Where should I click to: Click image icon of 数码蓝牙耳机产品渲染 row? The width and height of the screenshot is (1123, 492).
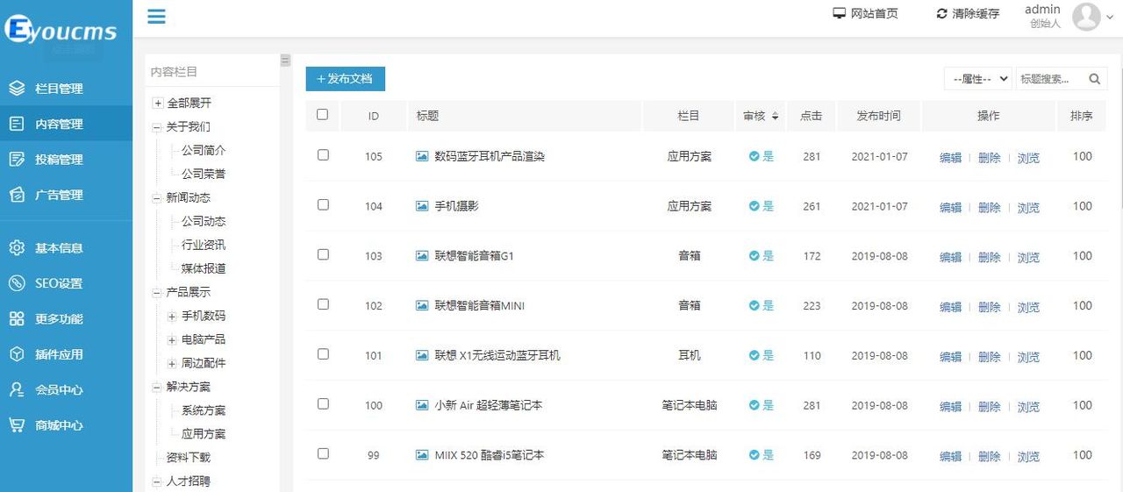click(x=422, y=156)
